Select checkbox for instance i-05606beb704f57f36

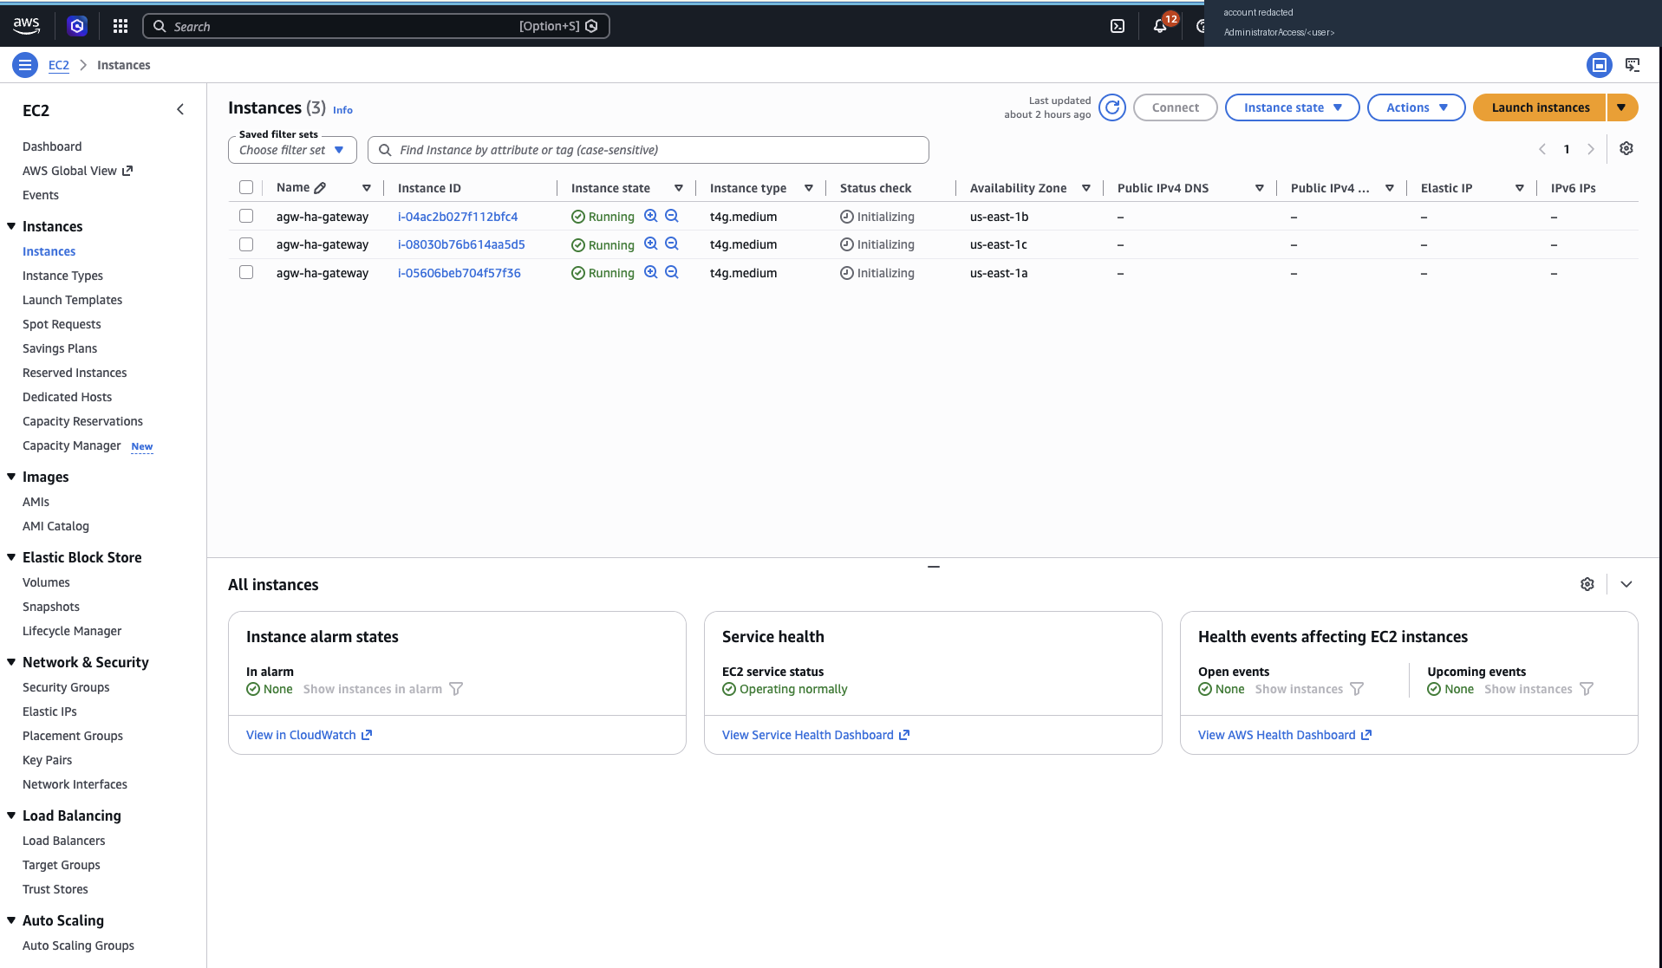(x=246, y=272)
